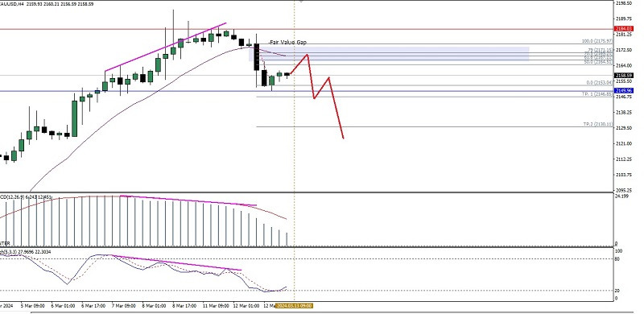Click the highlighted 2024.03.13 09:00 time marker
Screen dimensions: 644x314
(x=294, y=306)
